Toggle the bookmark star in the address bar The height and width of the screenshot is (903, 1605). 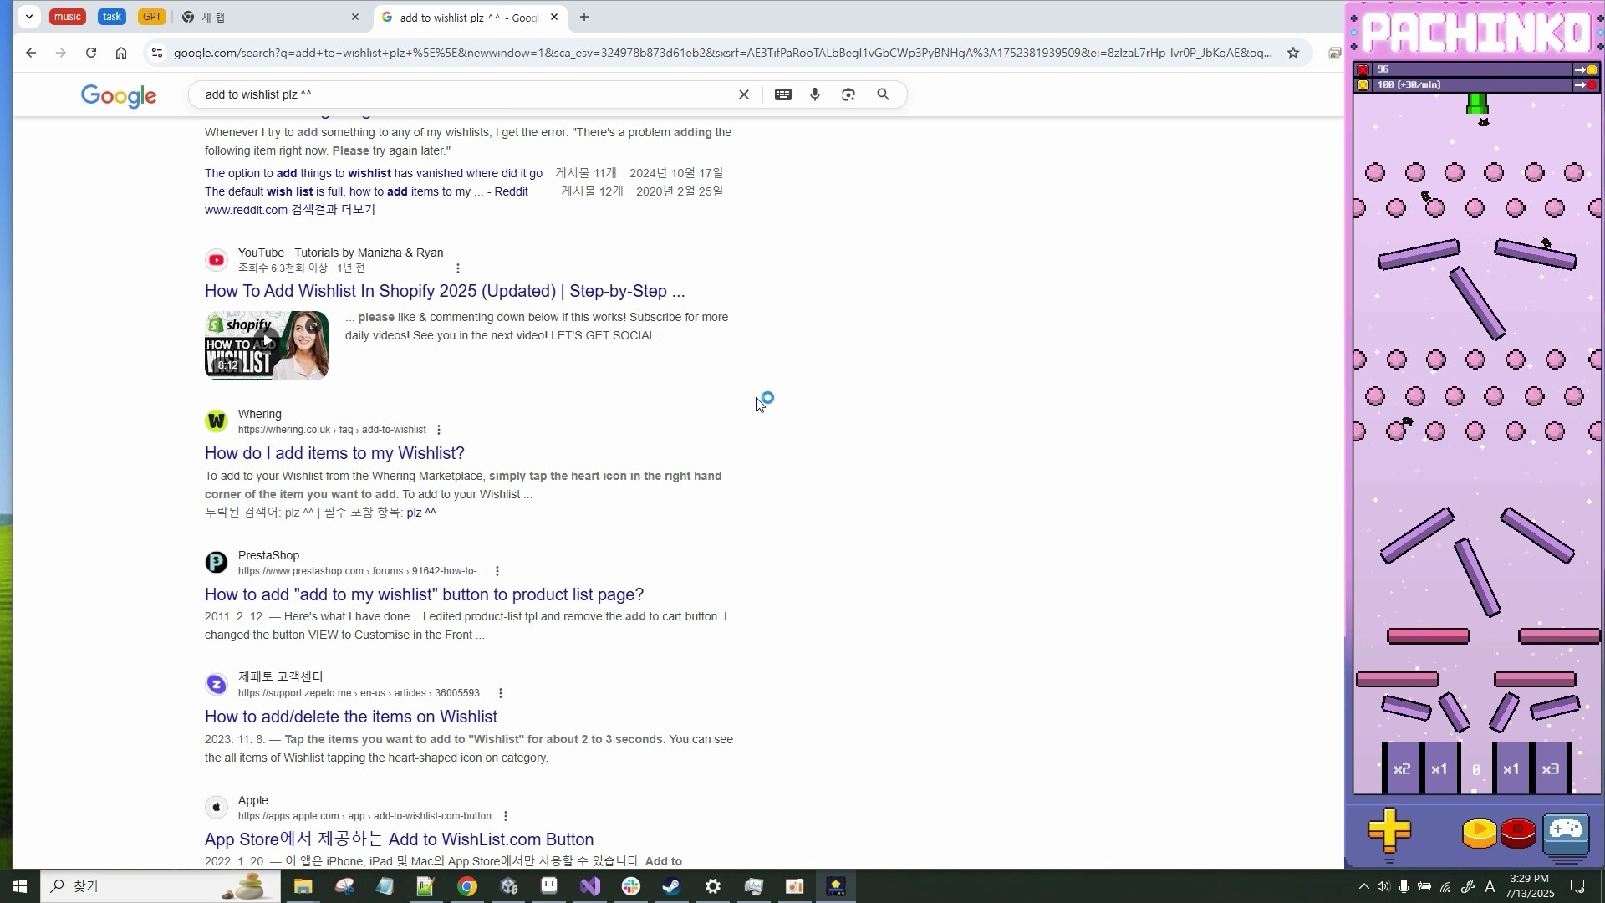tap(1293, 52)
